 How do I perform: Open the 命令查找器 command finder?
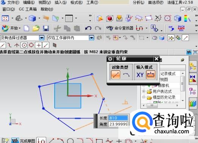[x=120, y=28]
